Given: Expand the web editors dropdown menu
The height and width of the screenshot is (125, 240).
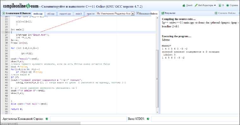Looking at the screenshot, I should point(215,5).
